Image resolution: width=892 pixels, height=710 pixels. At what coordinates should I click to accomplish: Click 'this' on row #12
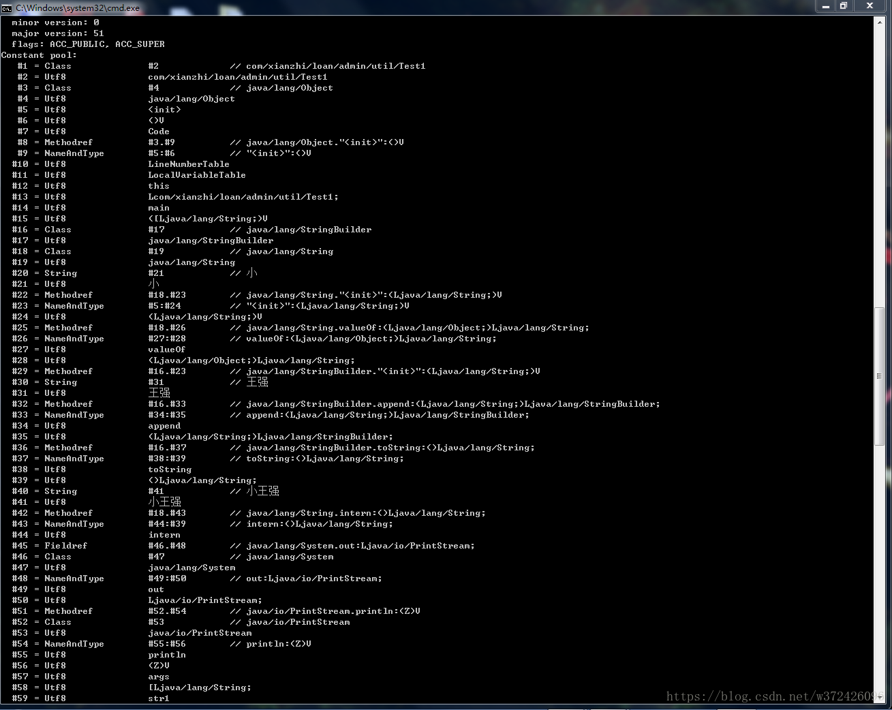159,186
